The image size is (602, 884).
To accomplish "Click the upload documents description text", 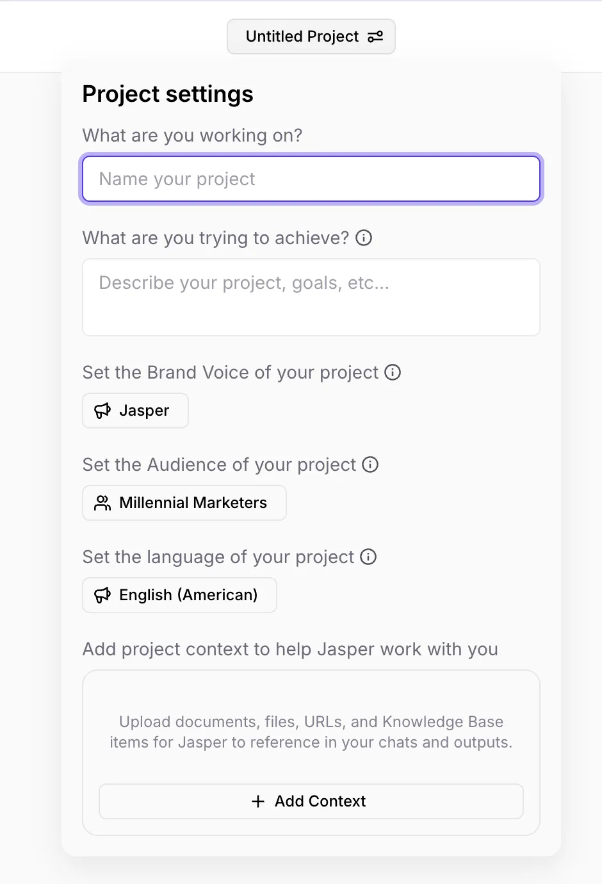I will 311,732.
